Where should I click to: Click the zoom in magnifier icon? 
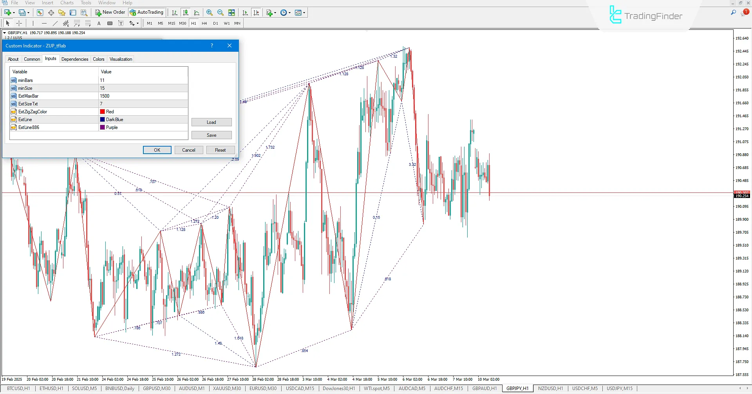[x=210, y=13]
